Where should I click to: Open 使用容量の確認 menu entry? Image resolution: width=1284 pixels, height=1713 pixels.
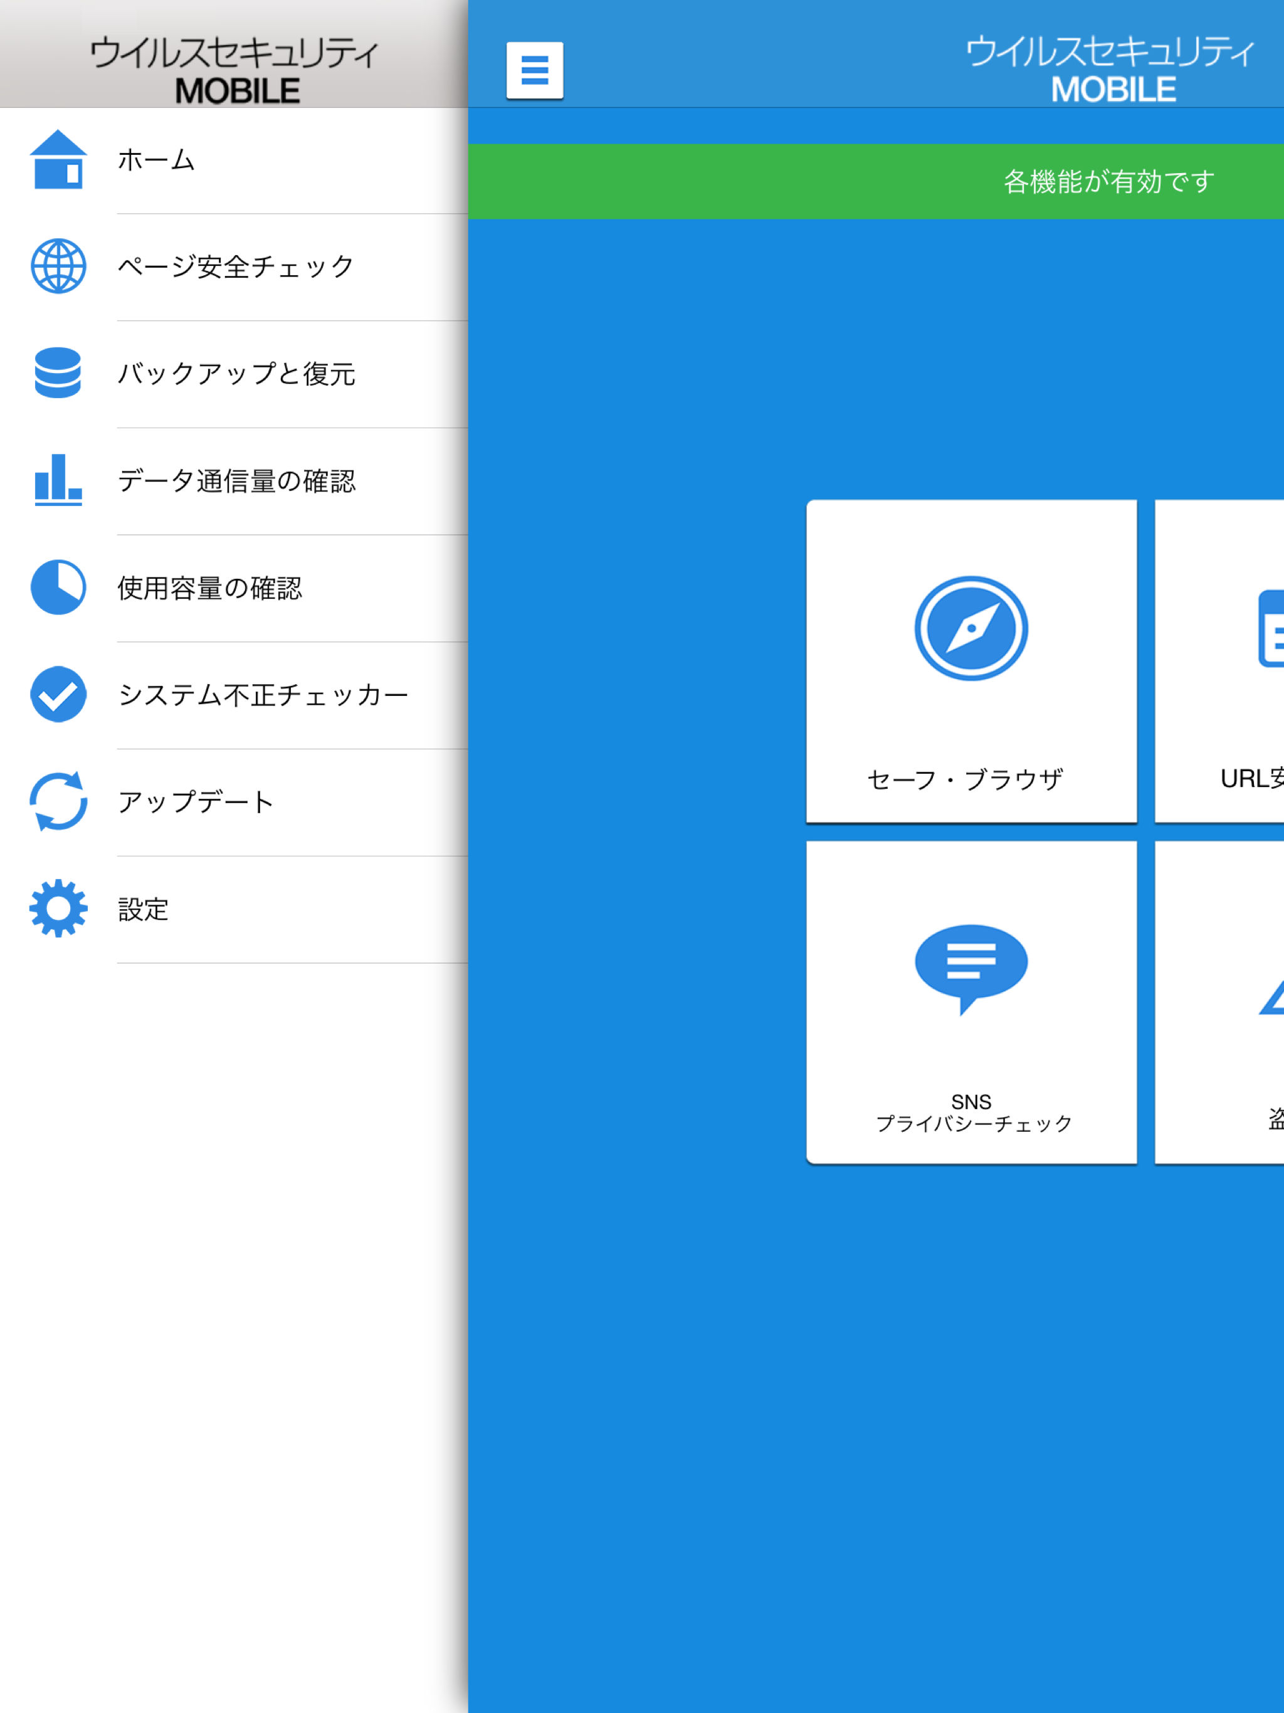(x=234, y=588)
